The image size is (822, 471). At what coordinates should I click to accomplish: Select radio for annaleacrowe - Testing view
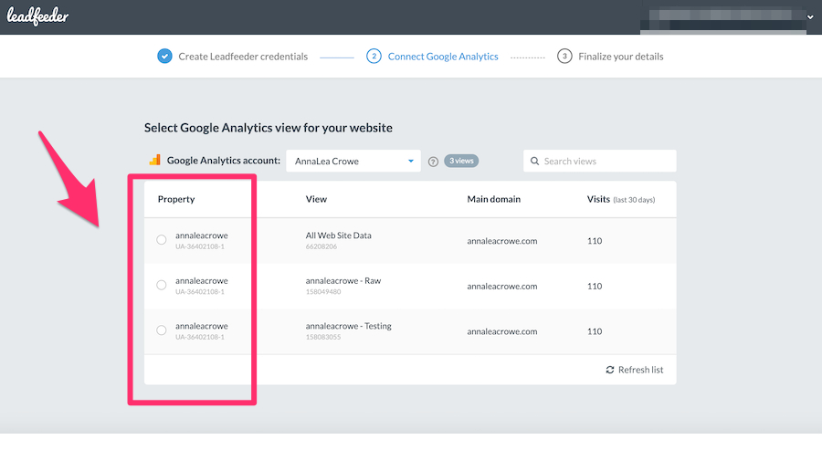[x=162, y=330]
